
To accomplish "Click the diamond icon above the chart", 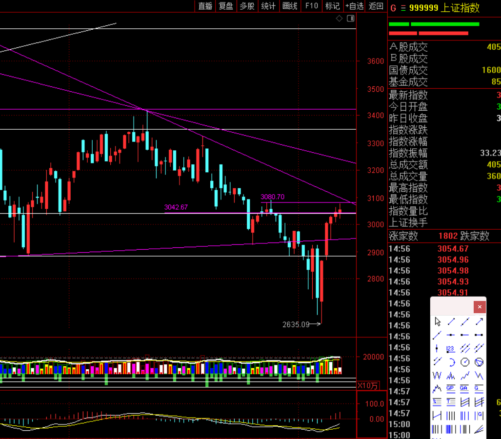I will 340,19.
